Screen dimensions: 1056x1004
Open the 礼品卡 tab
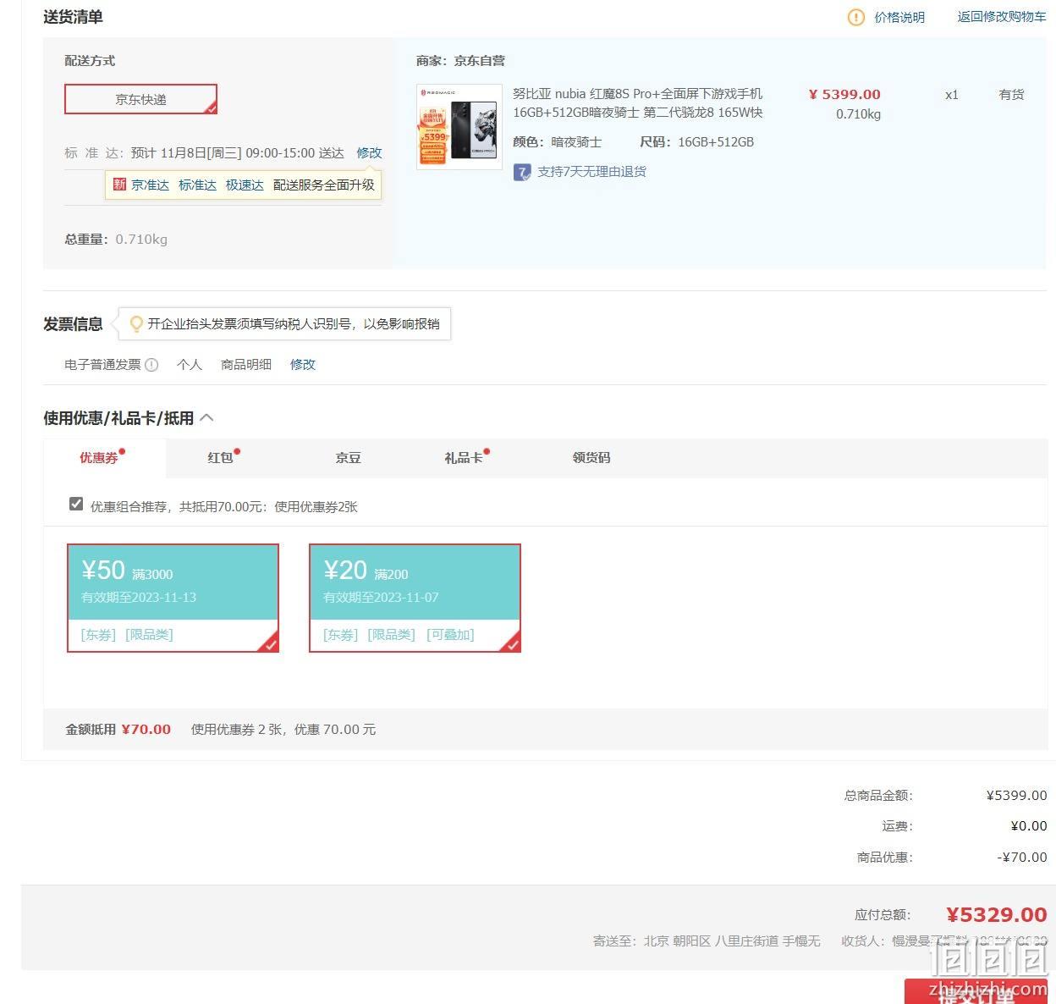[464, 458]
